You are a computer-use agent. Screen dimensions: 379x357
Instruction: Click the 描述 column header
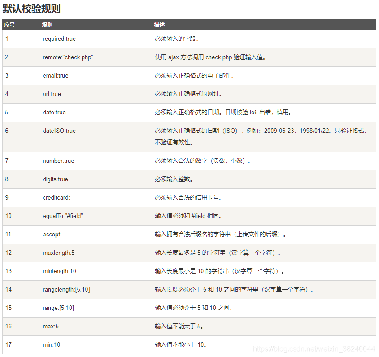tap(159, 25)
